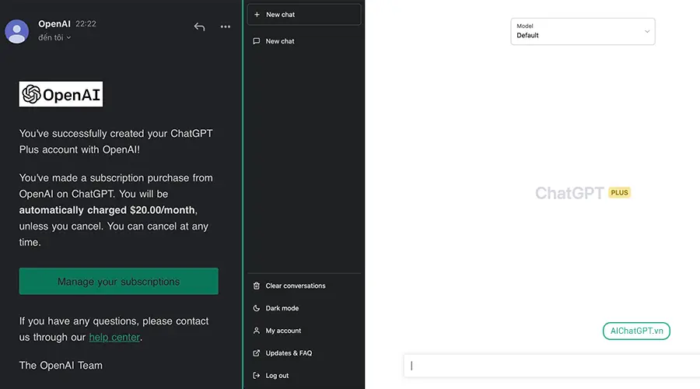700x389 pixels.
Task: Open the Model Default dropdown
Action: tap(583, 31)
